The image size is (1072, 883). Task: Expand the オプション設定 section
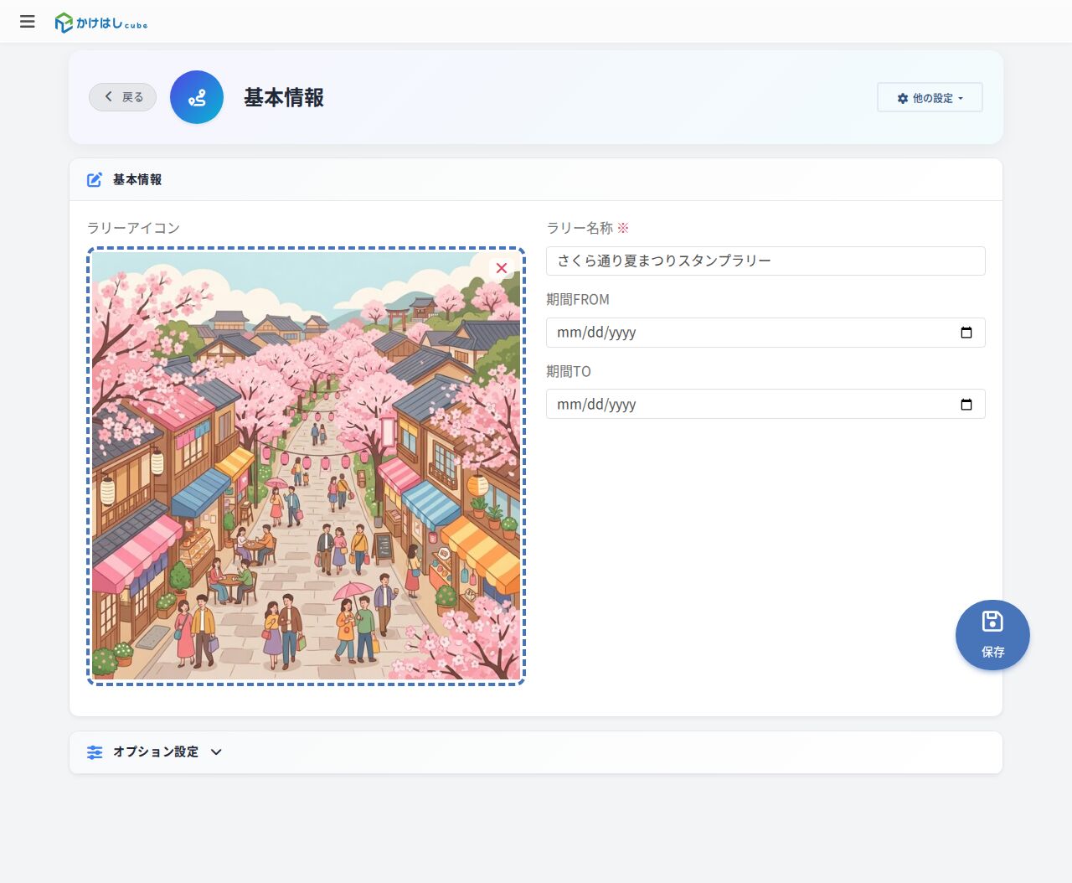tap(536, 752)
